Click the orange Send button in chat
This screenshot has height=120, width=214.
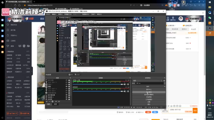195,110
